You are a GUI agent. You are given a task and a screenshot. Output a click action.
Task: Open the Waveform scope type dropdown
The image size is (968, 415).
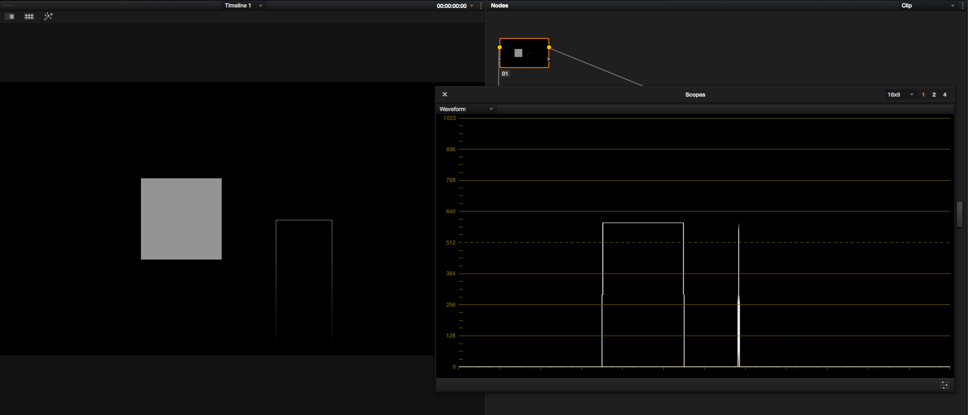coord(466,109)
